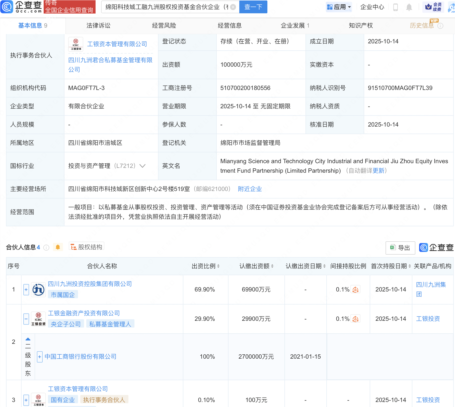Click the partner info monitoring bell icon
The image size is (455, 407).
pos(58,247)
